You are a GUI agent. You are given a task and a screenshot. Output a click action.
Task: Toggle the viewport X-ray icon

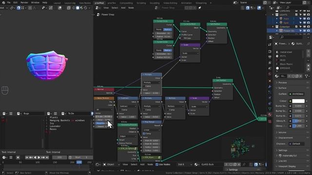69,8
